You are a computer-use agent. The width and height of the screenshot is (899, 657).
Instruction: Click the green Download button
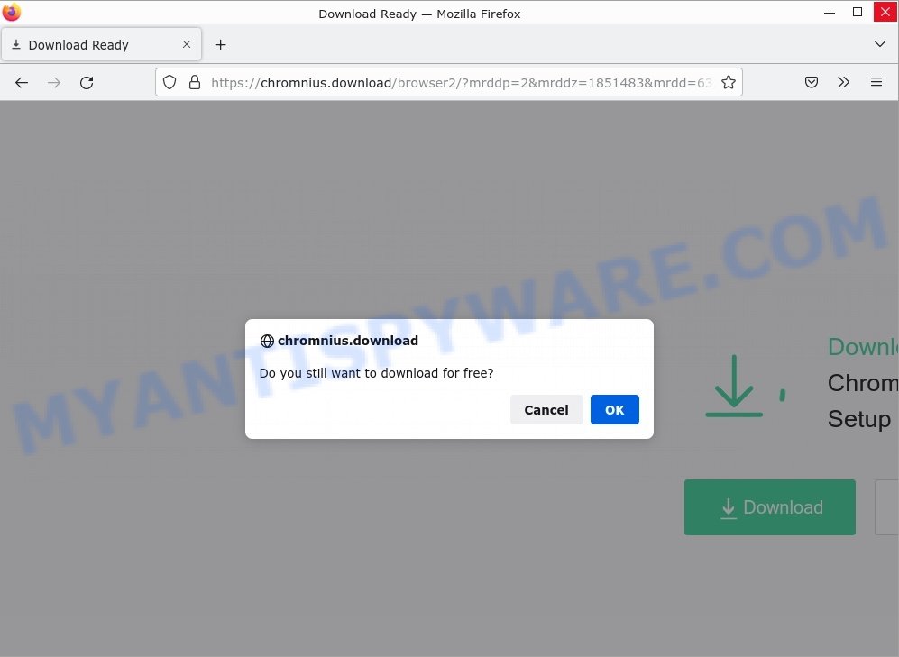pos(769,507)
